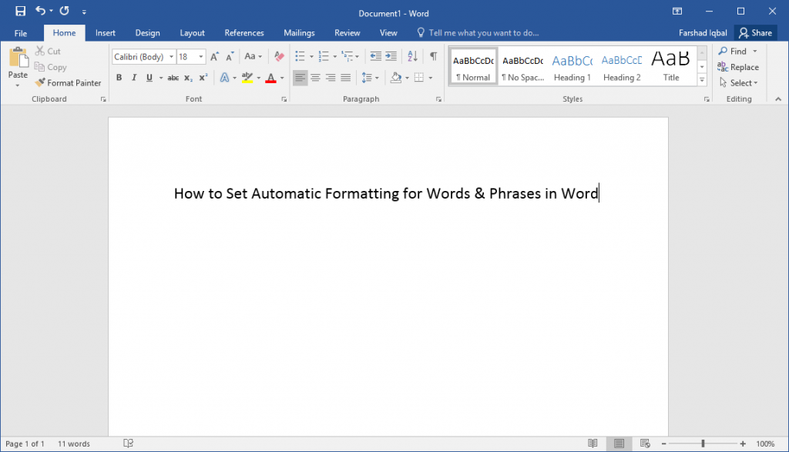
Task: Apply subscript formatting
Action: coord(187,77)
